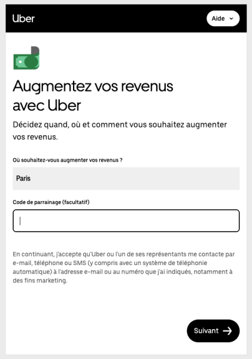Click the 'Décidez quand, où et comment' subtitle
The width and height of the screenshot is (252, 359).
(120, 124)
